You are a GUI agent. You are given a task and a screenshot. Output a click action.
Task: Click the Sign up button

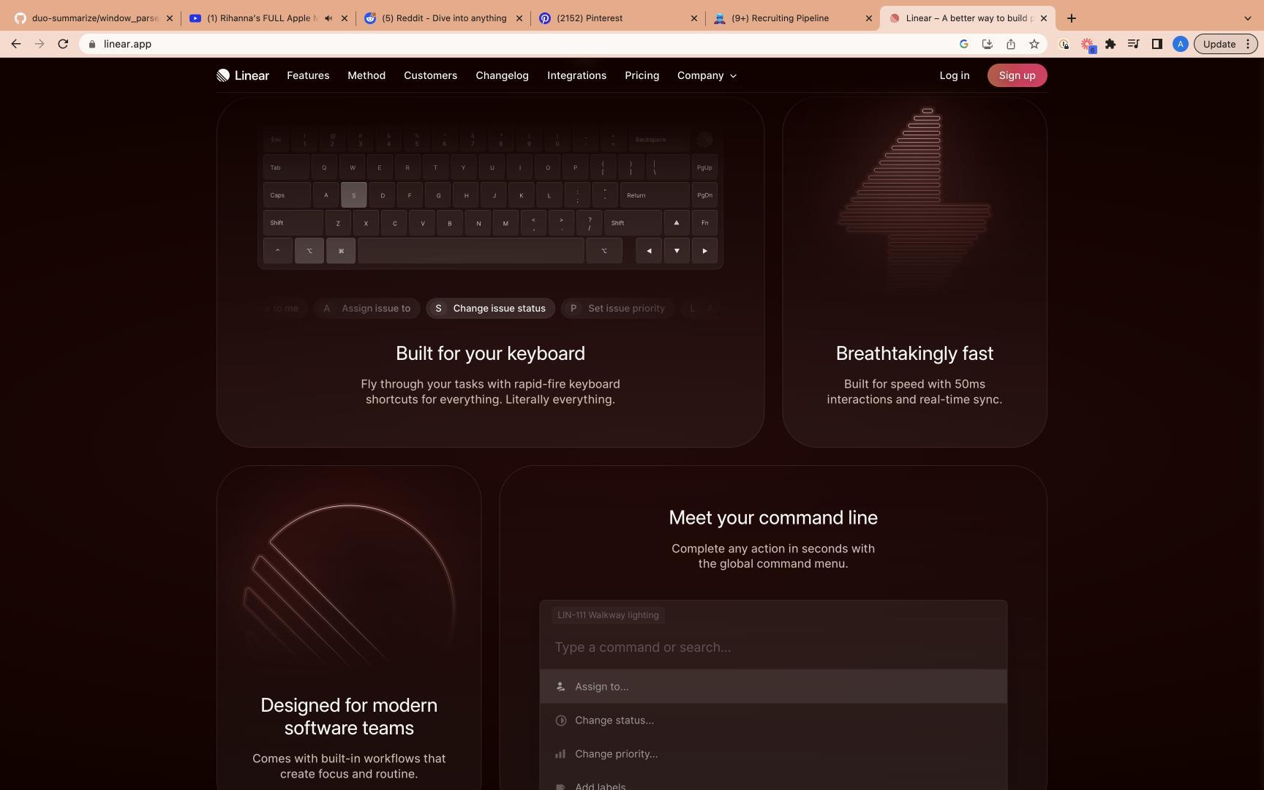pos(1017,75)
